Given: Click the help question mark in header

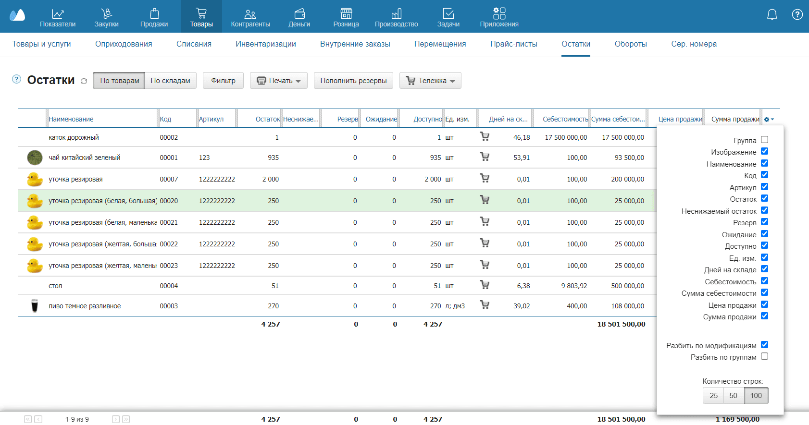Looking at the screenshot, I should click(797, 15).
